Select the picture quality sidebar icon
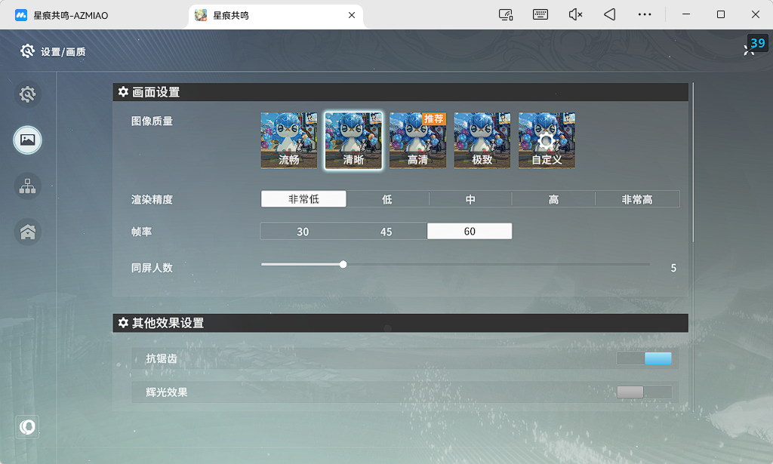 28,140
